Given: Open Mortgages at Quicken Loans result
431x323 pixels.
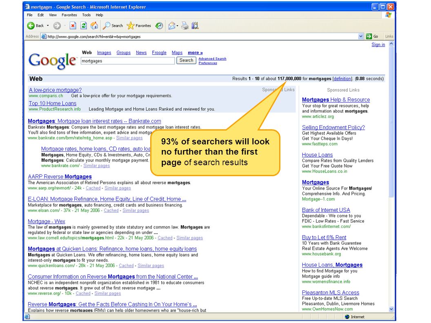Looking at the screenshot, I should pos(112,248).
